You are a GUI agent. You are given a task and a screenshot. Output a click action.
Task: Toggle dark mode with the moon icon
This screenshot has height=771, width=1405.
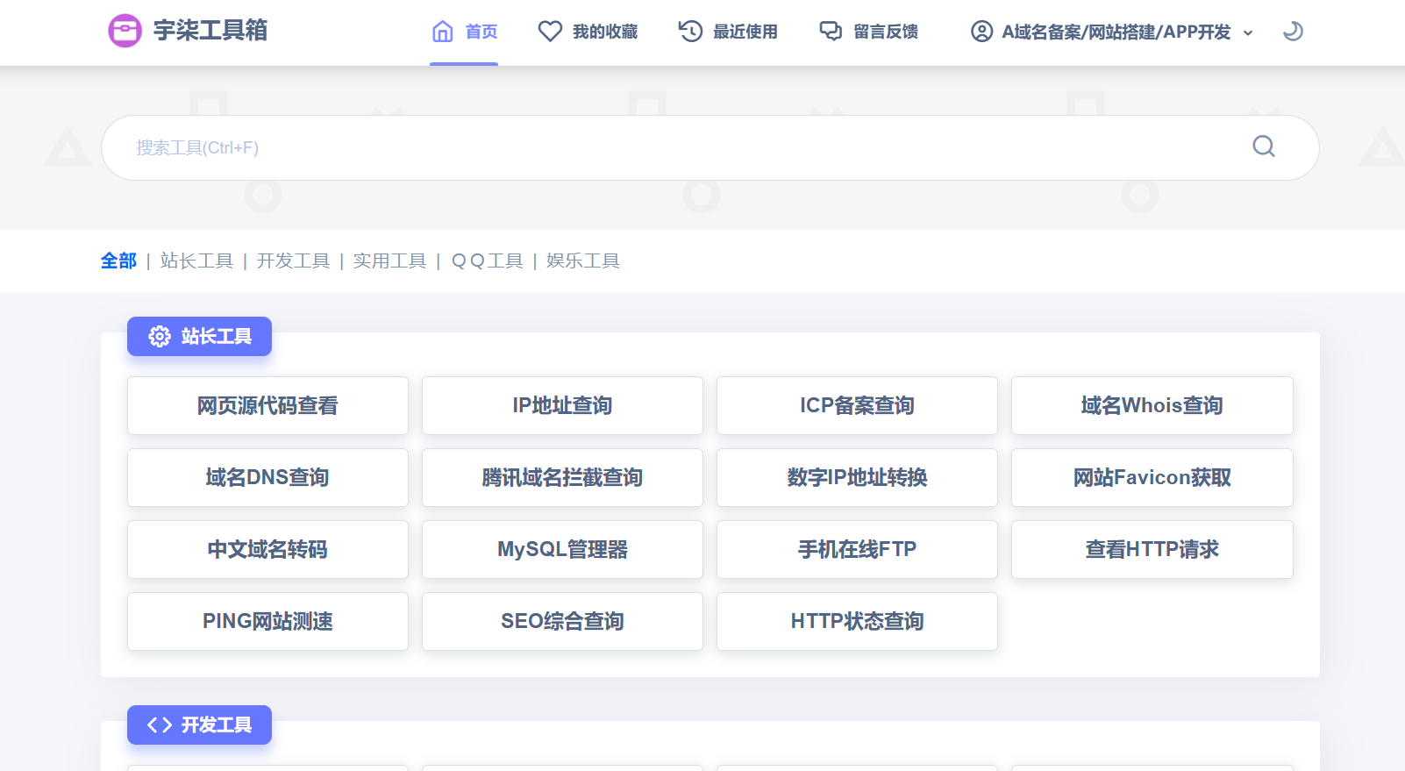pos(1293,32)
